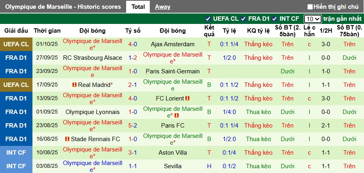Click the 5-2 score versus Paris FC
The width and height of the screenshot is (364, 173).
pyautogui.click(x=133, y=126)
